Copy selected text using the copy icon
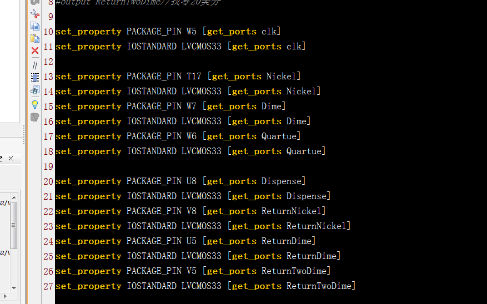This screenshot has height=304, width=487. (x=34, y=26)
